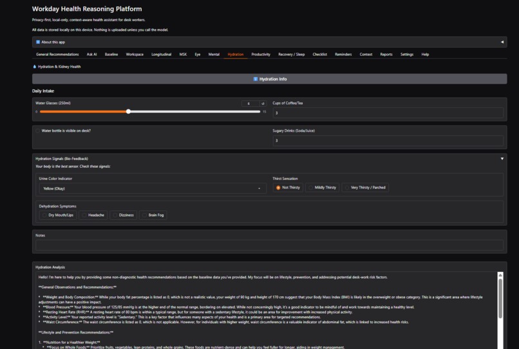Screen dimensions: 519x349
Task: Click the Cups of Coffee/Tea field
Action: pos(388,112)
